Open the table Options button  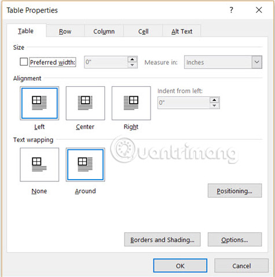point(234,239)
